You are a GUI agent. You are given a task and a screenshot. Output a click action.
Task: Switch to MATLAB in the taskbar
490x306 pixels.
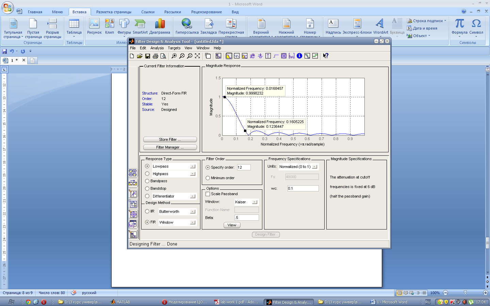pos(120,302)
